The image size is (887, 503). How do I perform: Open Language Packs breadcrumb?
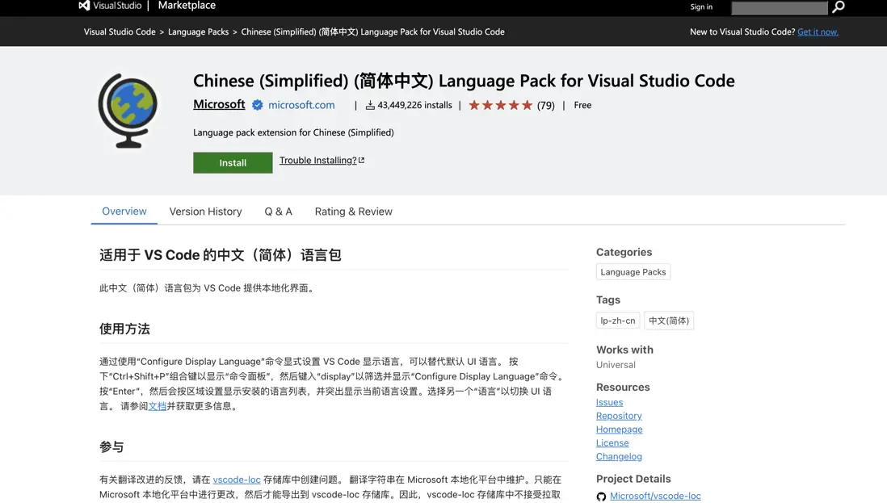pyautogui.click(x=198, y=31)
